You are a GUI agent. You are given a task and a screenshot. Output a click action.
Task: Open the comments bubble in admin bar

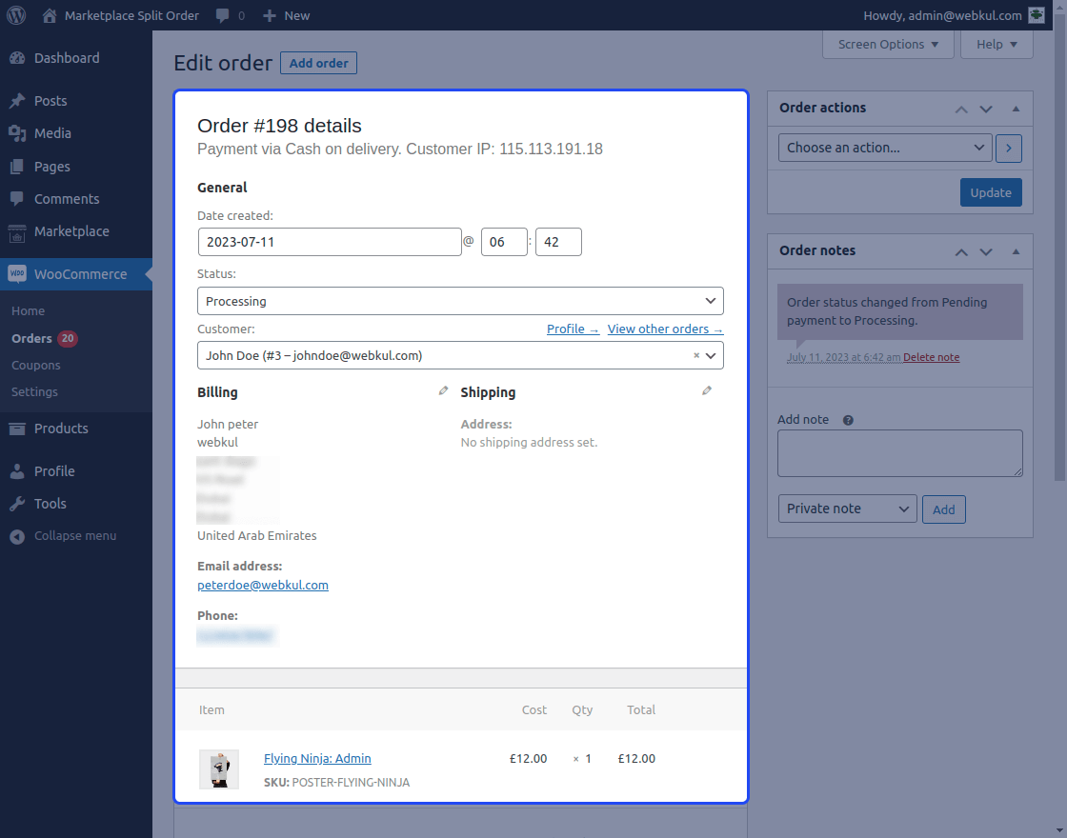tap(222, 15)
